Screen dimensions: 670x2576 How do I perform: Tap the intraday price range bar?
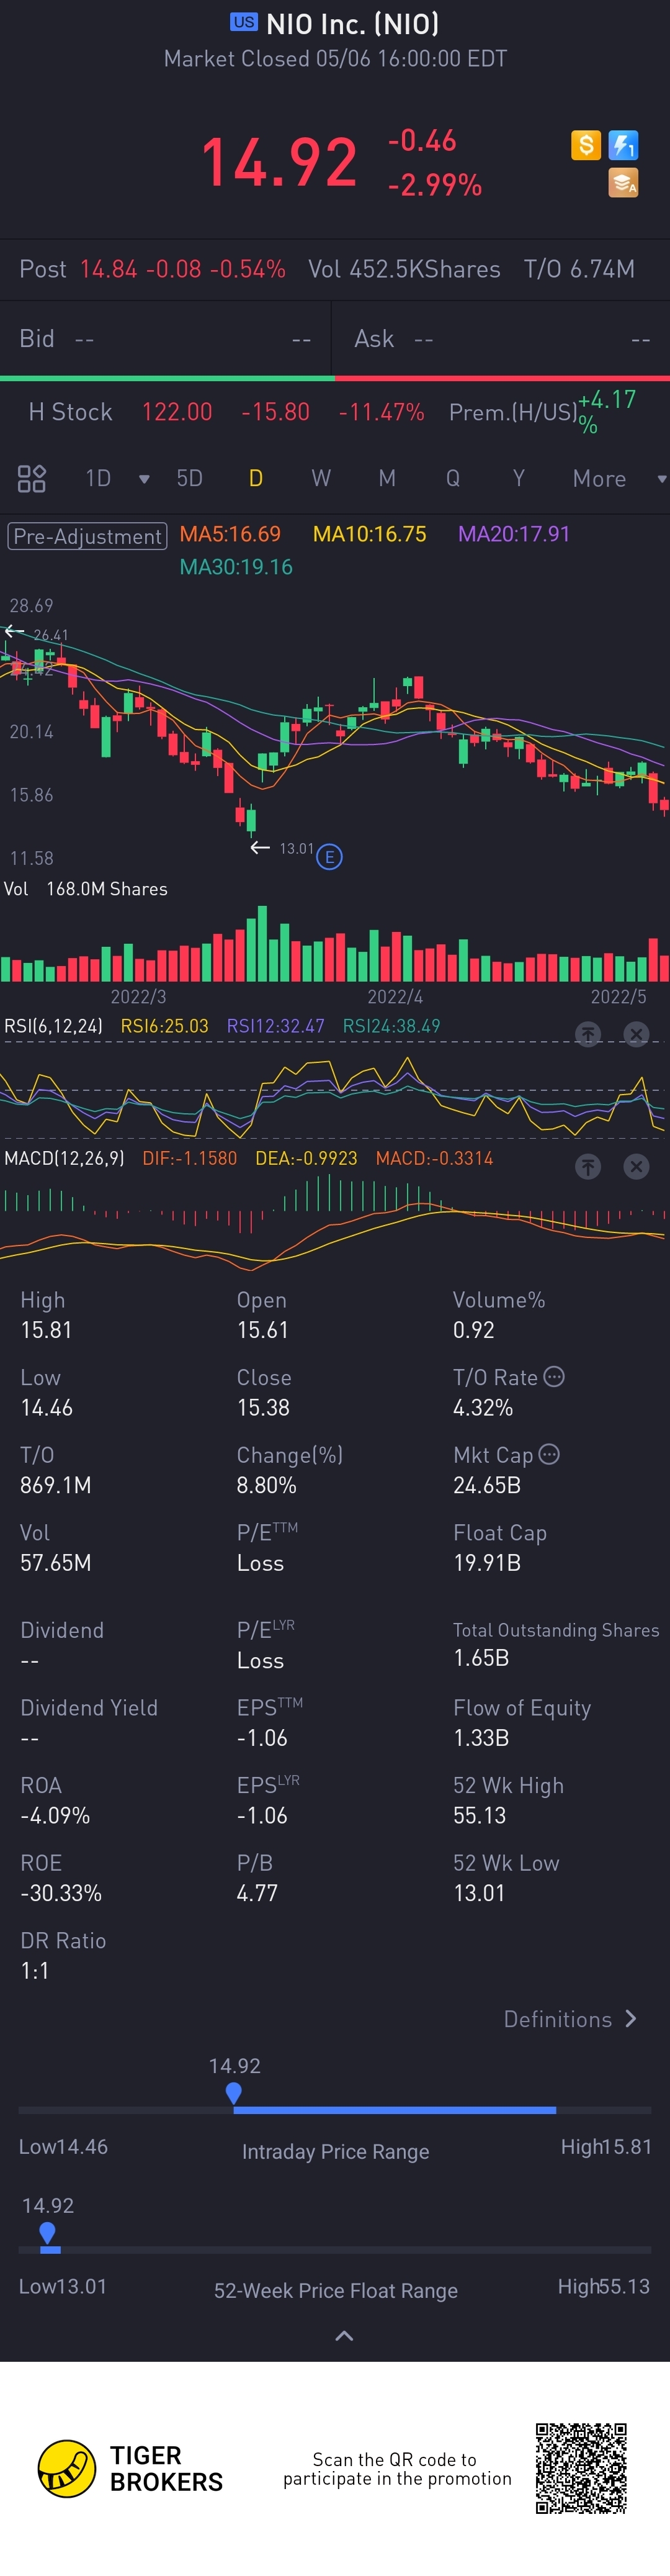(x=334, y=2110)
